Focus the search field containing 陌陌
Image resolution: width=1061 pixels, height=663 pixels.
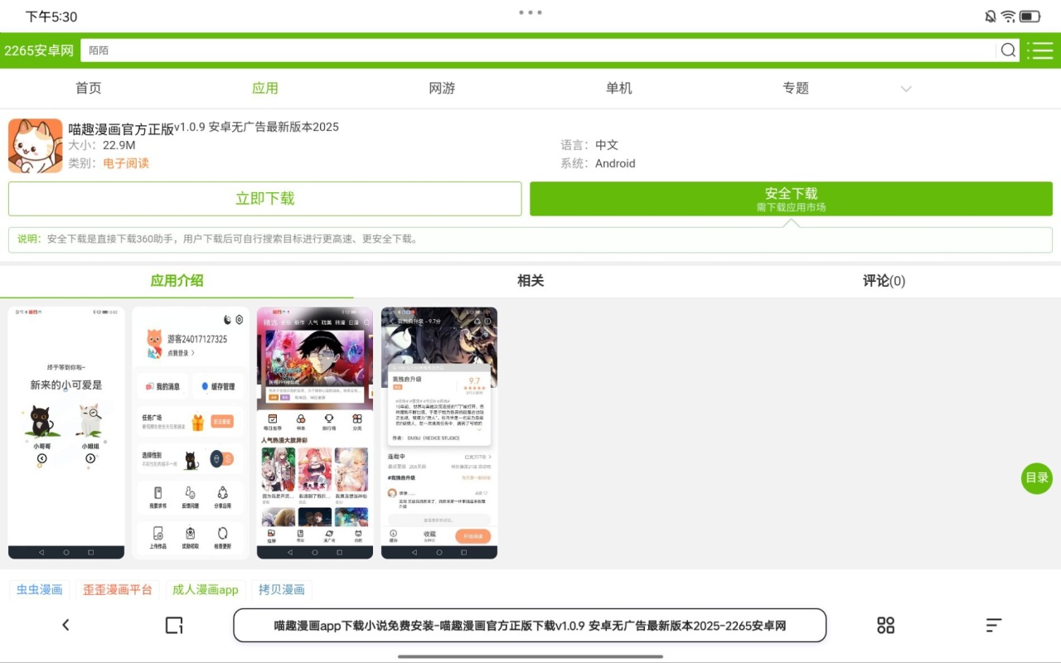tap(538, 51)
